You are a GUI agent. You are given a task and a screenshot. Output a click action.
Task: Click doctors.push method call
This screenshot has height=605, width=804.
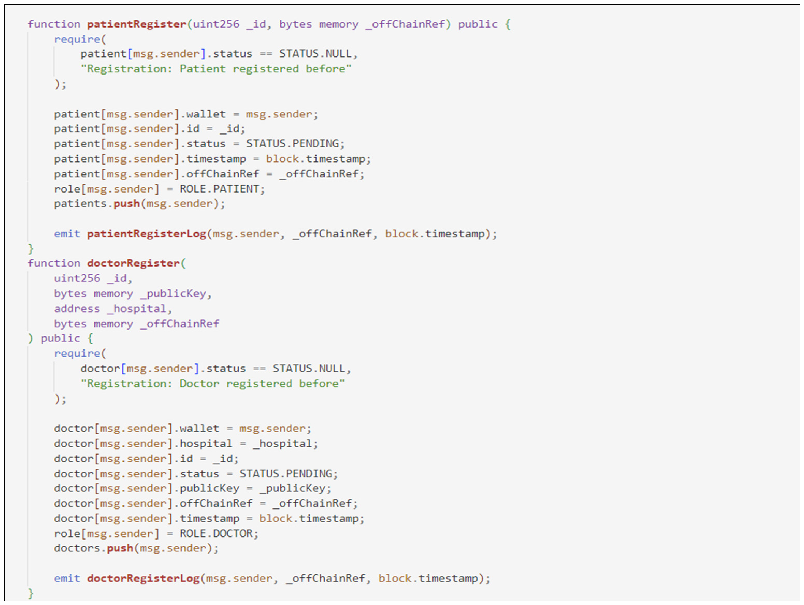pyautogui.click(x=120, y=548)
